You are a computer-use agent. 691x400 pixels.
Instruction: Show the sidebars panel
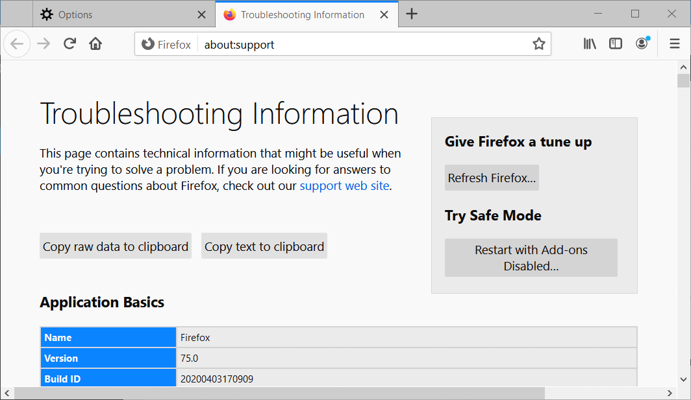[615, 43]
